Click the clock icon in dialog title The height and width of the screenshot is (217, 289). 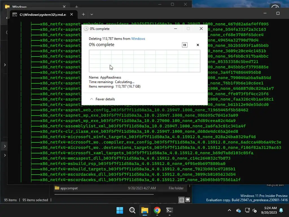pyautogui.click(x=86, y=29)
